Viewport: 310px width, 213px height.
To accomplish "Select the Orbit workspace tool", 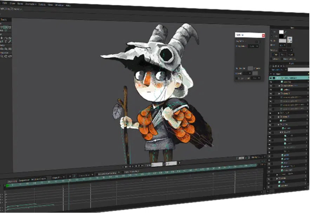I will [x=10, y=56].
